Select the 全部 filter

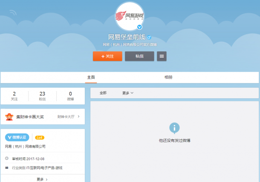point(103,93)
